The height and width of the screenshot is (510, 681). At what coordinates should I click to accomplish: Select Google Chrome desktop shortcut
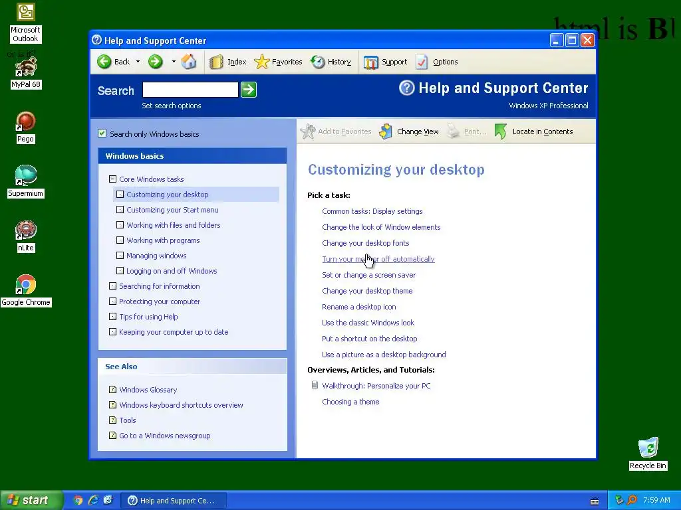coord(26,290)
